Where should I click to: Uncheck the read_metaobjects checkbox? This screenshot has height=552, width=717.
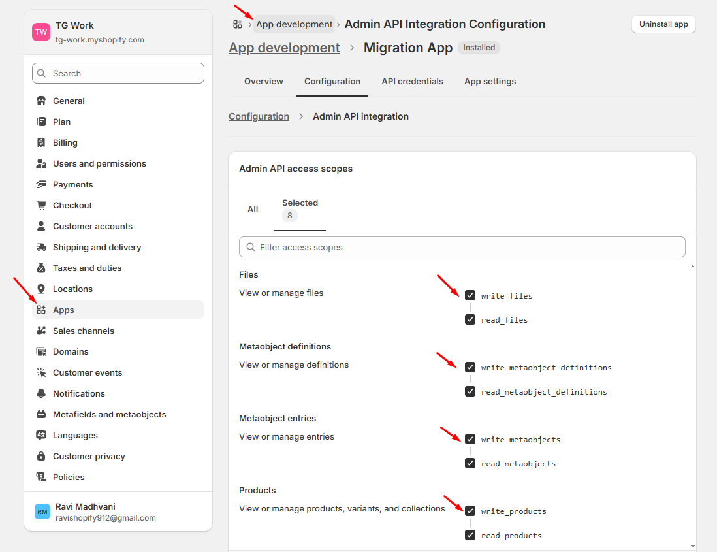coord(470,463)
